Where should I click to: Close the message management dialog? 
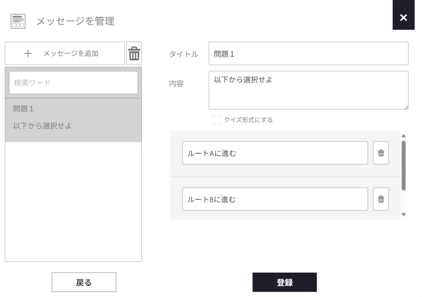click(x=403, y=17)
